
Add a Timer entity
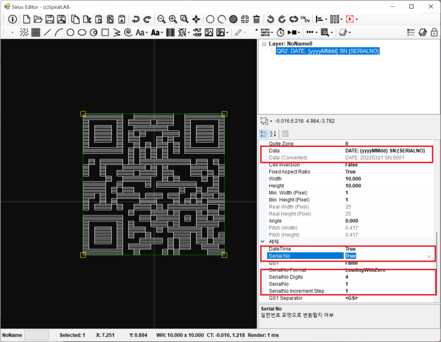[280, 32]
